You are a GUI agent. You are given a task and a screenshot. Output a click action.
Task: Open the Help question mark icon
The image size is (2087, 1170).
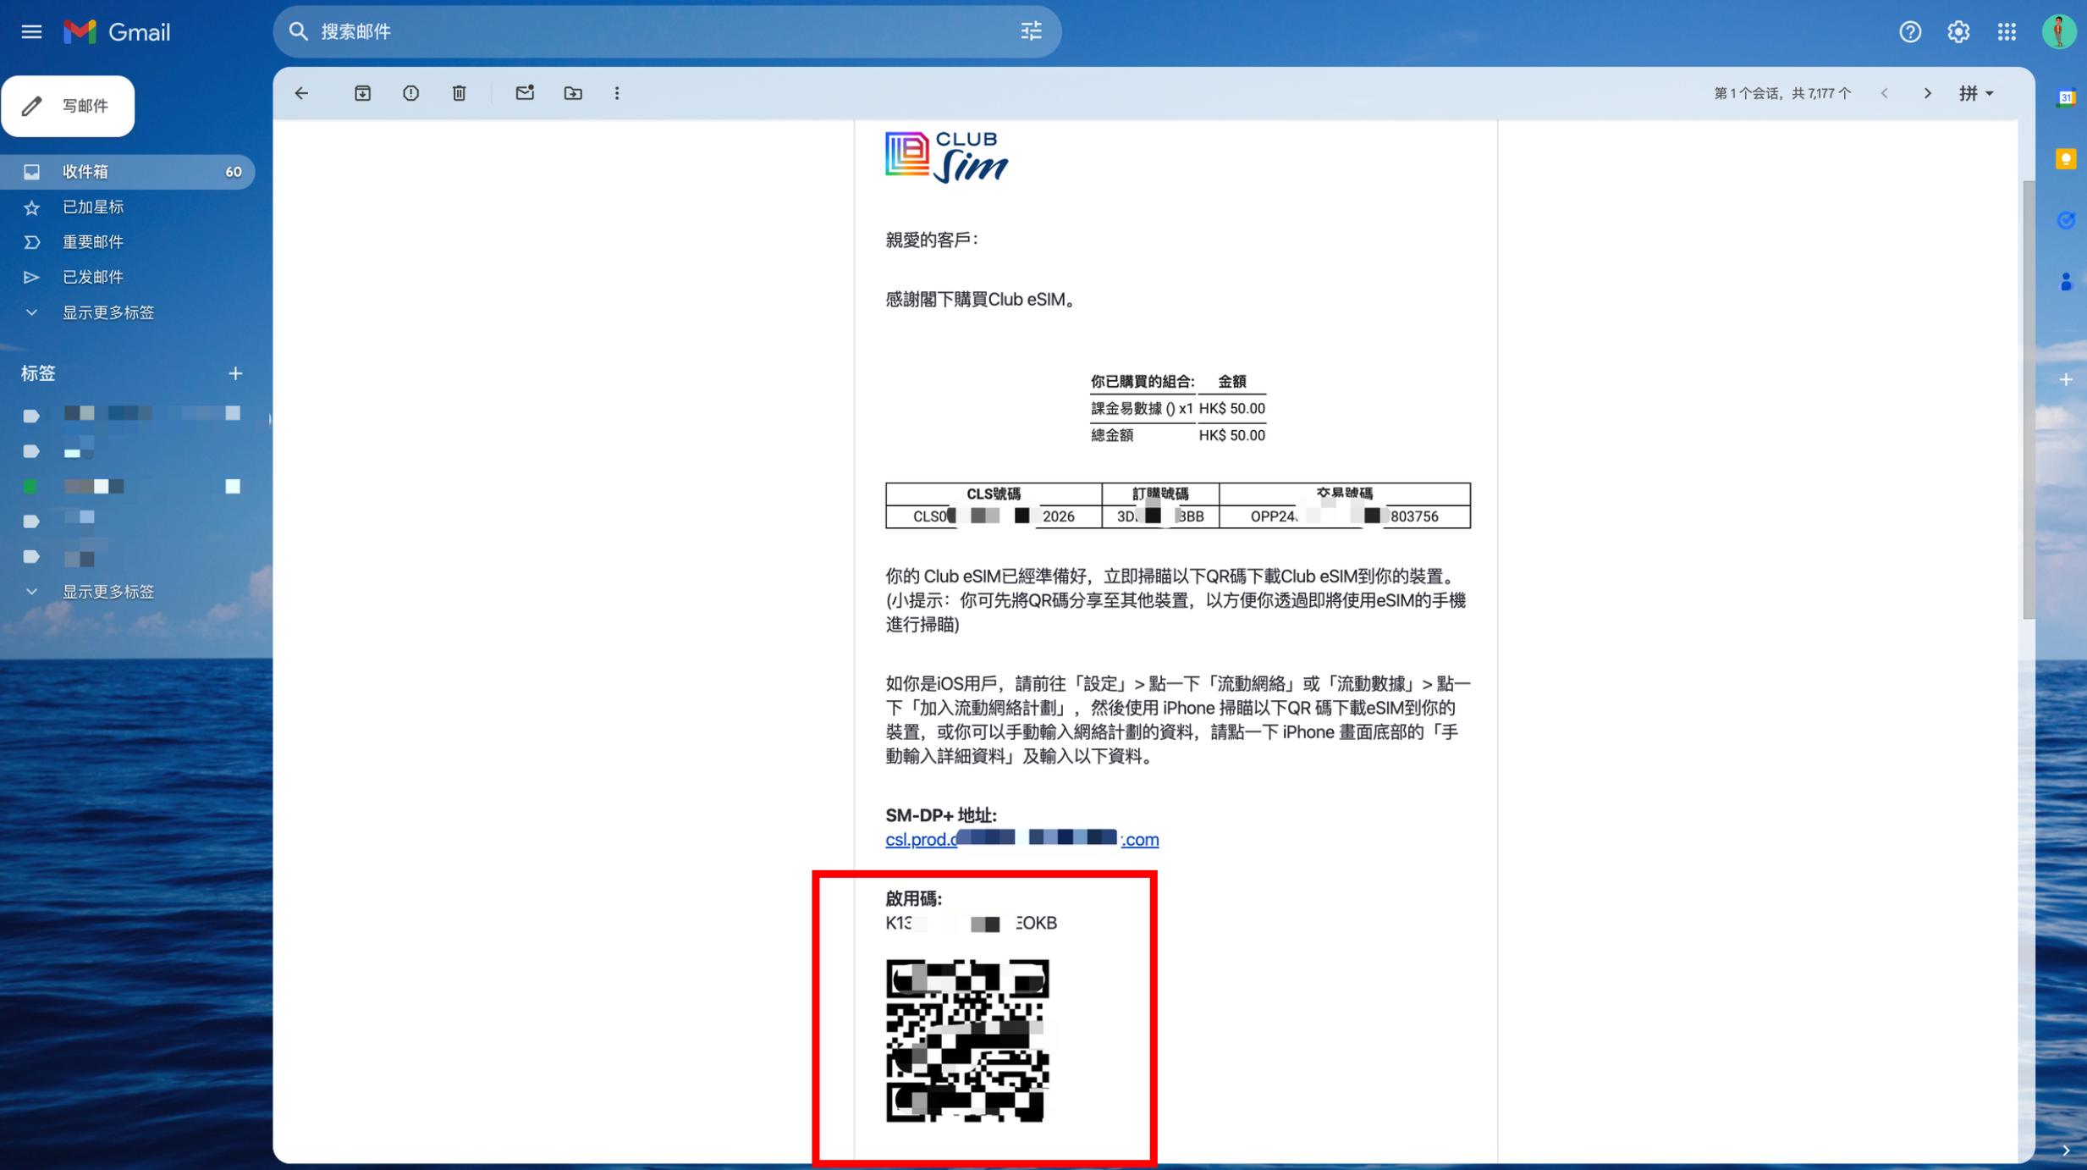(x=1910, y=32)
